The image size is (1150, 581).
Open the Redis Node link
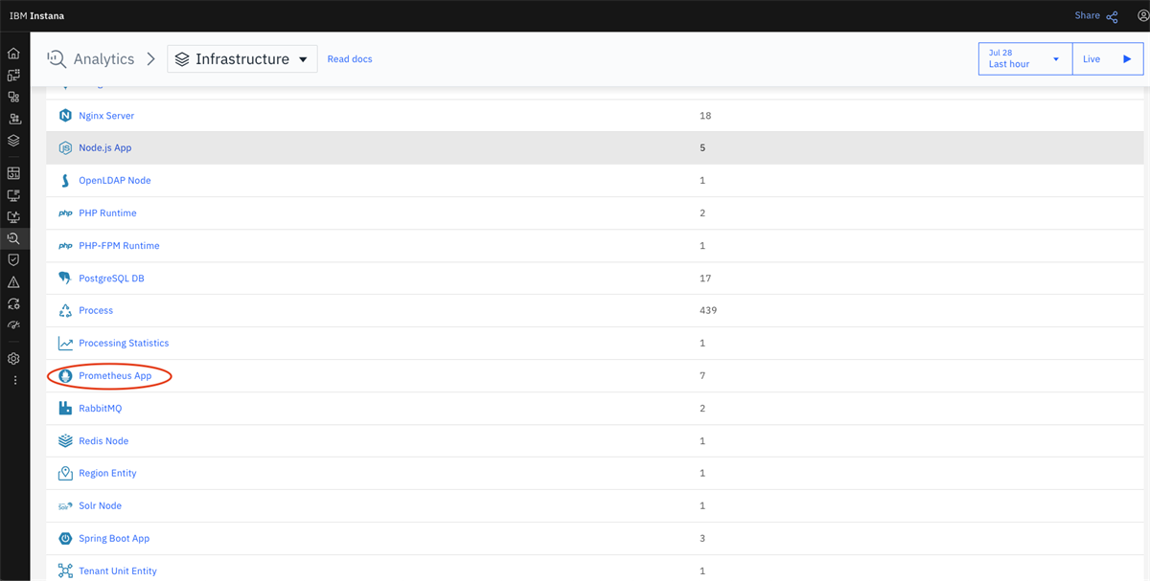[x=103, y=441]
